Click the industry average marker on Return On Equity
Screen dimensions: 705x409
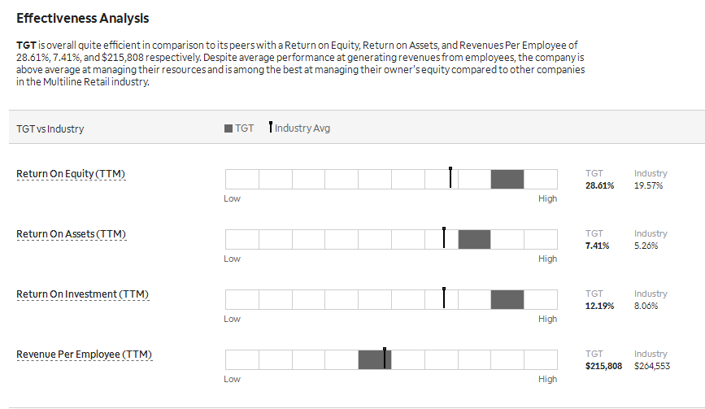tap(450, 177)
